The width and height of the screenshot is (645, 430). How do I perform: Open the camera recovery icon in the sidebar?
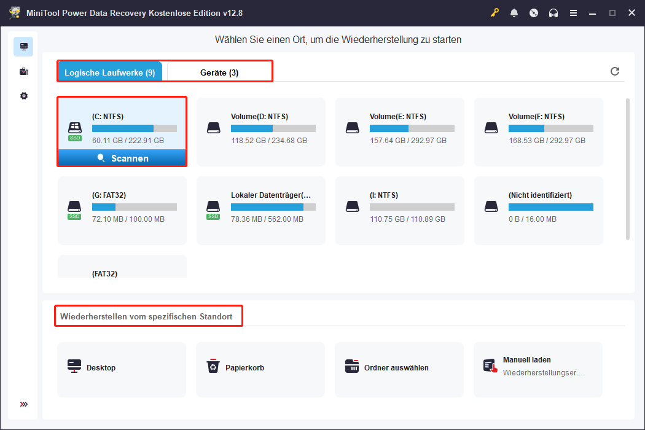(x=23, y=71)
